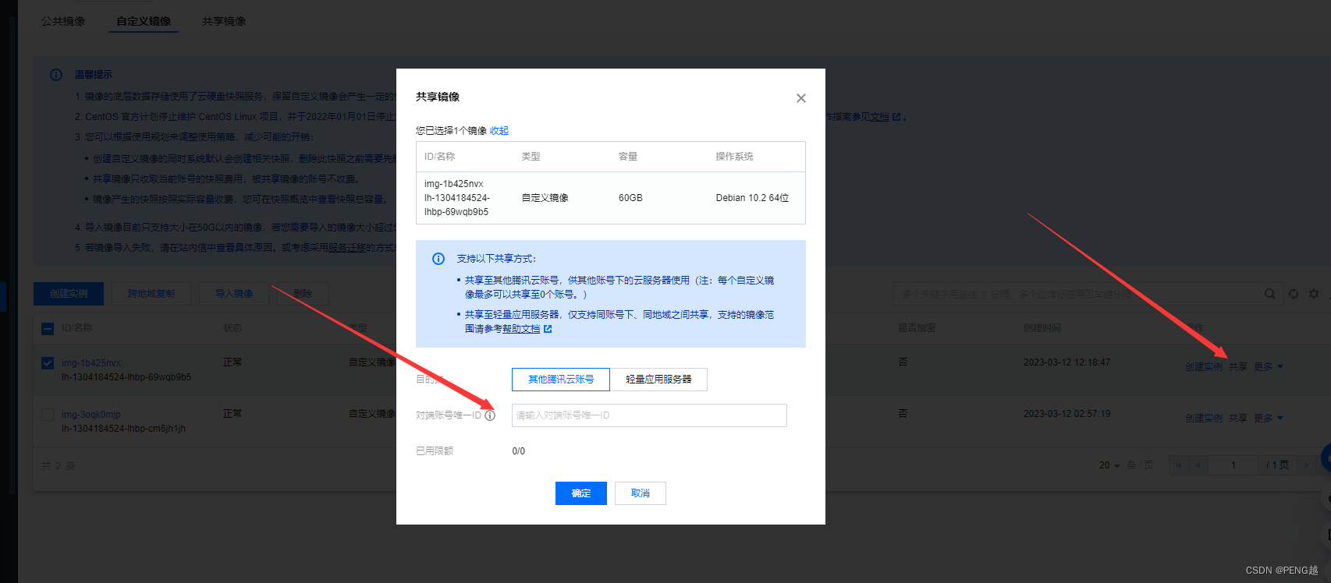Open the 帮助文档 help link
Image resolution: width=1331 pixels, height=583 pixels.
click(x=521, y=329)
